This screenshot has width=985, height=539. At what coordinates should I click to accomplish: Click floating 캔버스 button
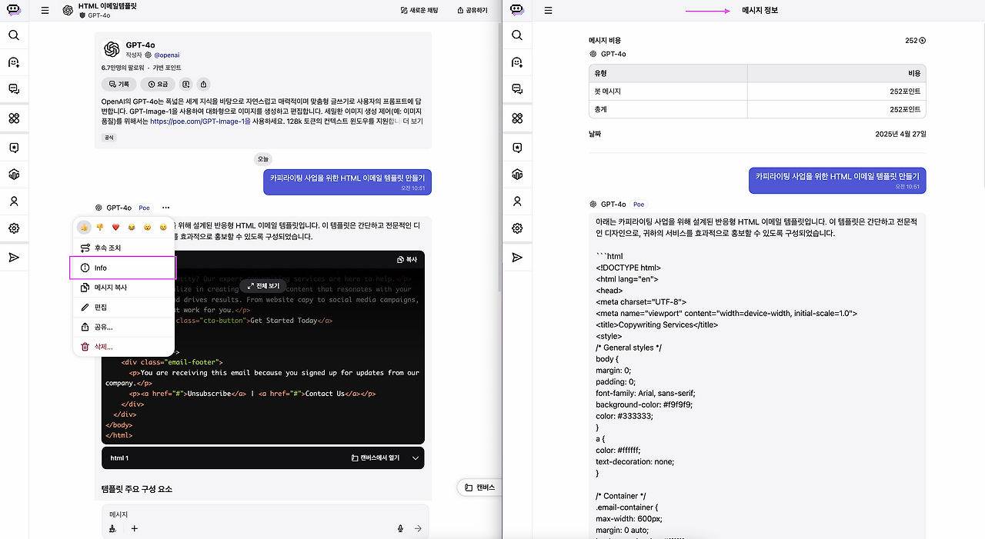(x=481, y=487)
